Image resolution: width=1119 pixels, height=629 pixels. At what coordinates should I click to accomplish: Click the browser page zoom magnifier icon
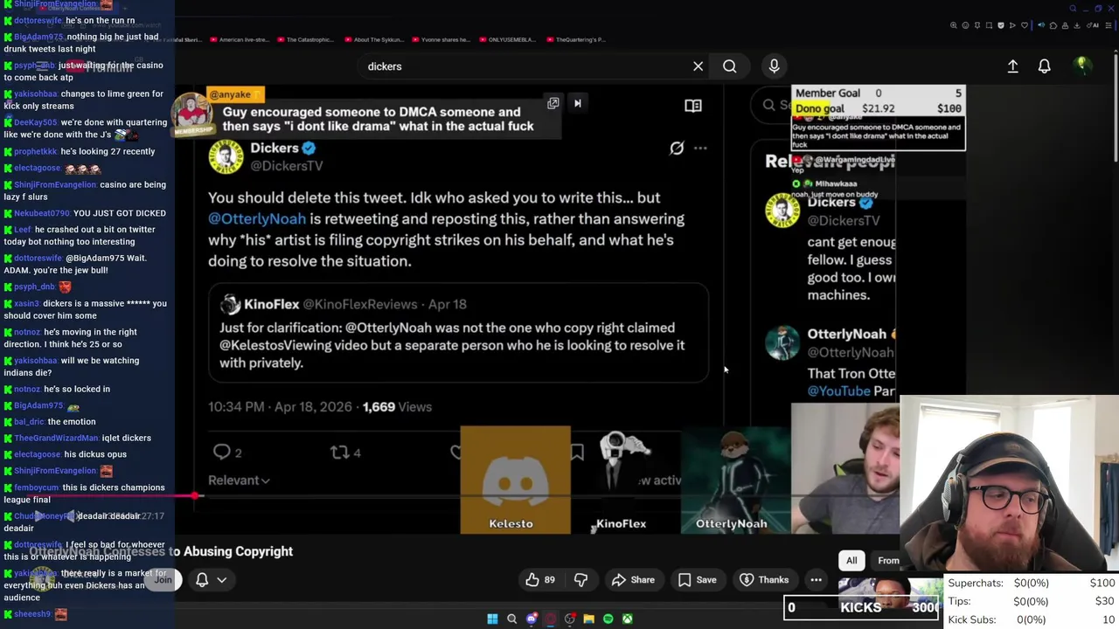(x=954, y=25)
